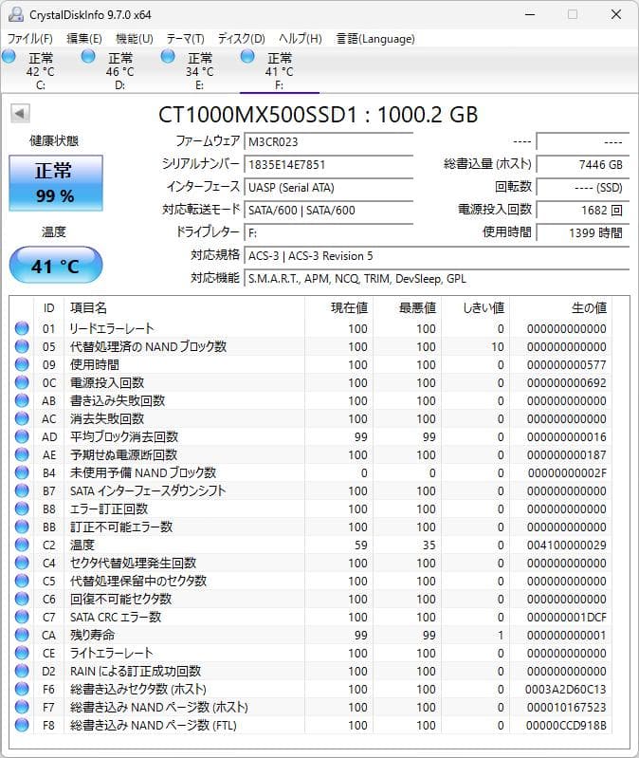Click the 対応転送モード field SATA/600

click(x=329, y=210)
